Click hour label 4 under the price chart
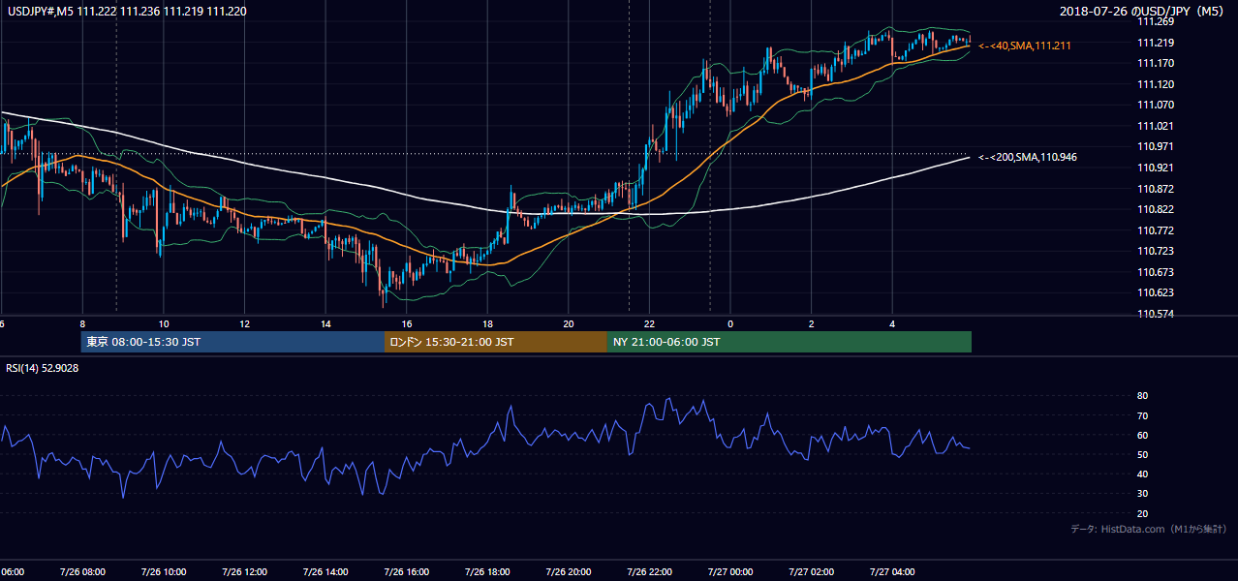Viewport: 1238px width, 581px height. click(892, 323)
